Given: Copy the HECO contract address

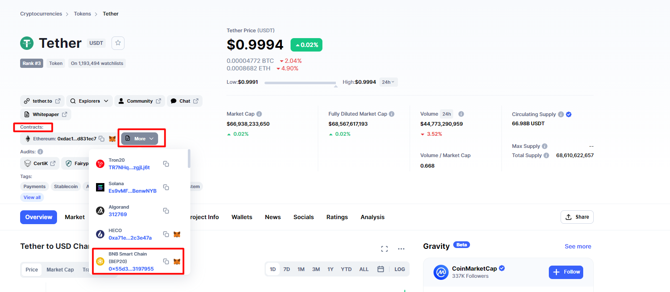Looking at the screenshot, I should click(x=166, y=234).
